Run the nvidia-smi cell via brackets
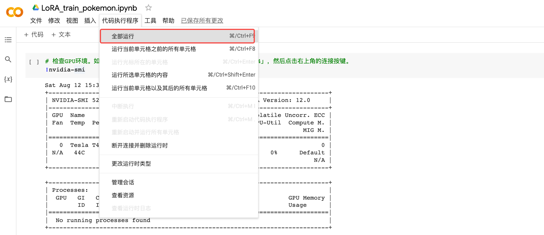 coord(34,62)
